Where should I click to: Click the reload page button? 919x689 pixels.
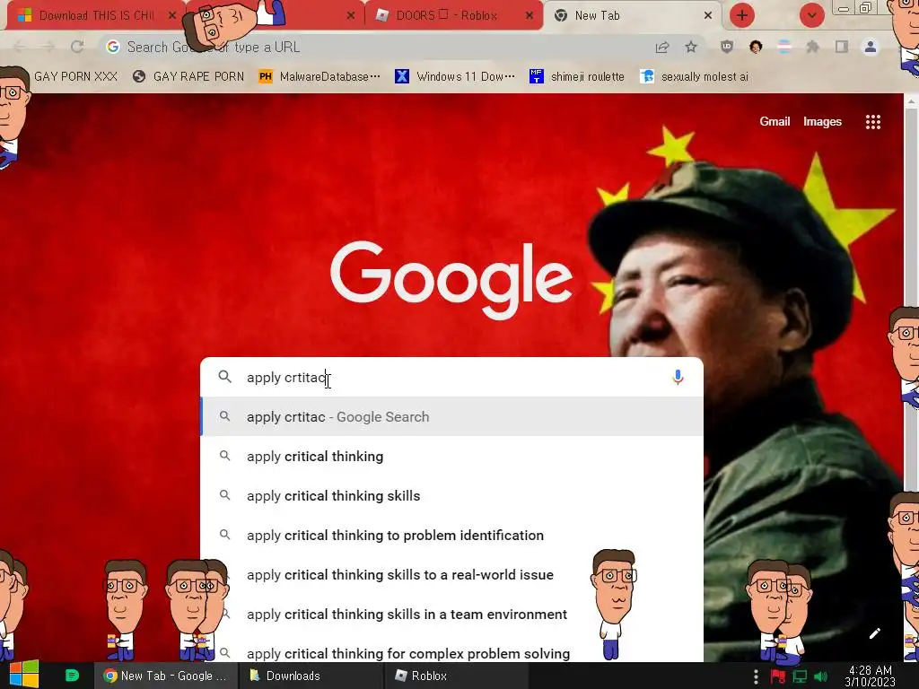click(x=77, y=47)
